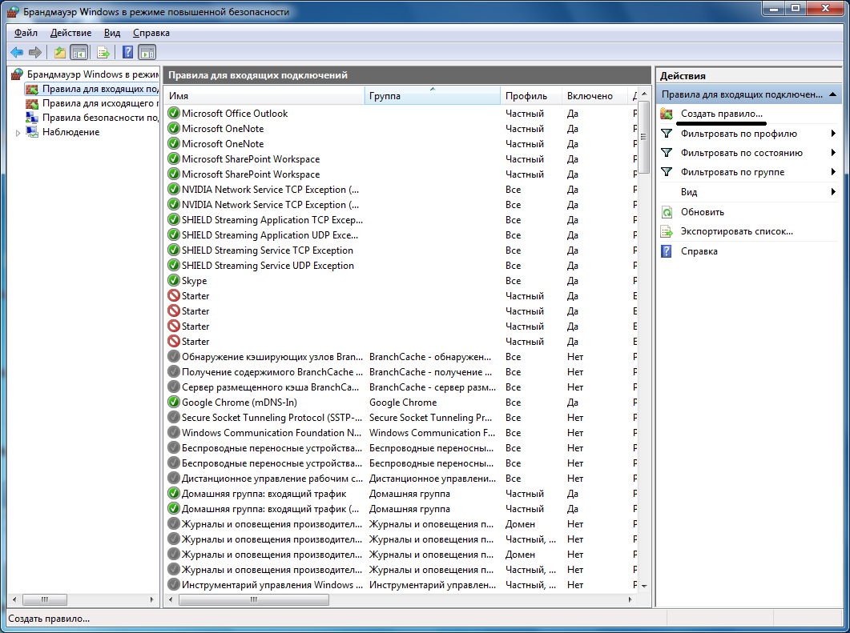Click the Создать правило... action link

(x=722, y=114)
